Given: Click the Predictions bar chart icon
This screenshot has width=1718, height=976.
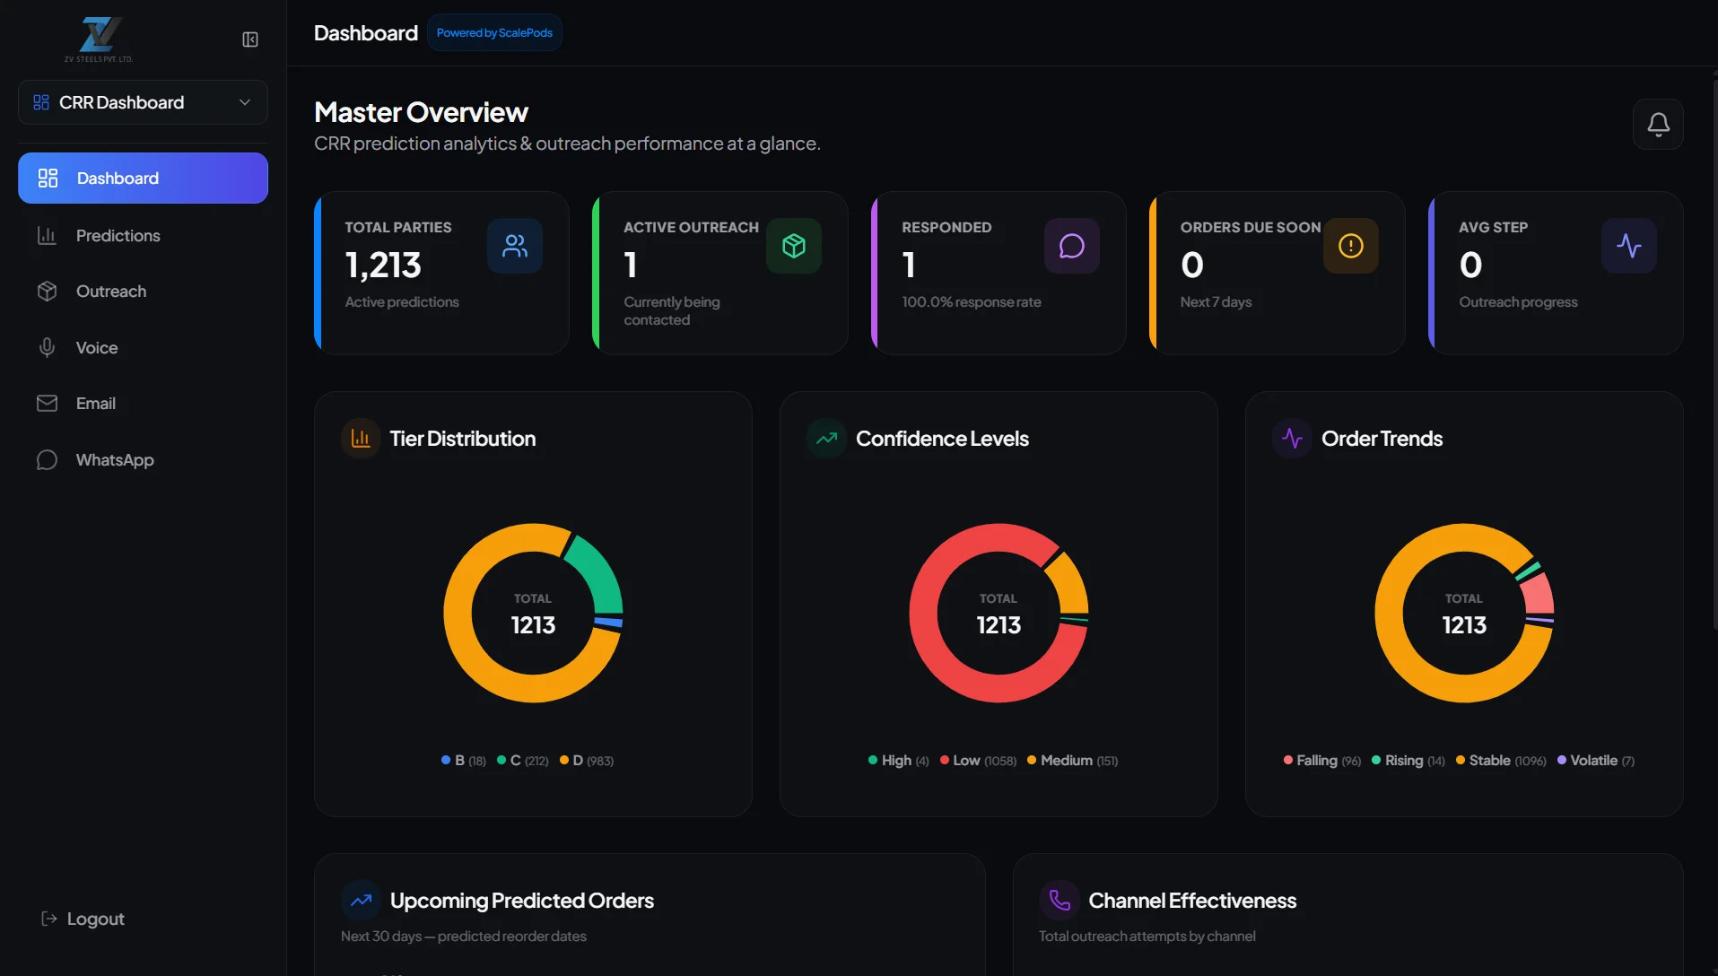Looking at the screenshot, I should coord(47,235).
